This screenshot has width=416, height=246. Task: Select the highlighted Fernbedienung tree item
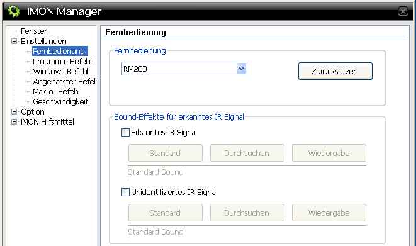click(60, 51)
